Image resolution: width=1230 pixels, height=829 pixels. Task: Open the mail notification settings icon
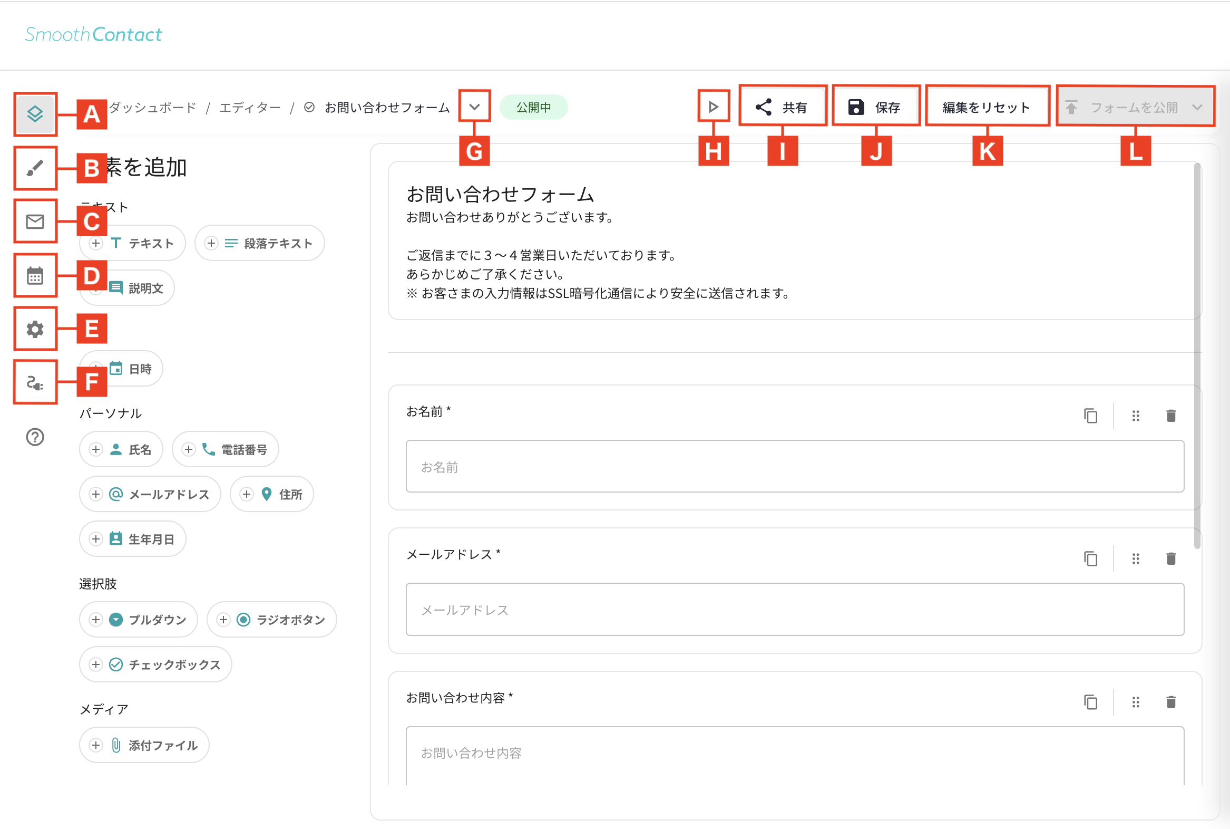click(x=35, y=221)
